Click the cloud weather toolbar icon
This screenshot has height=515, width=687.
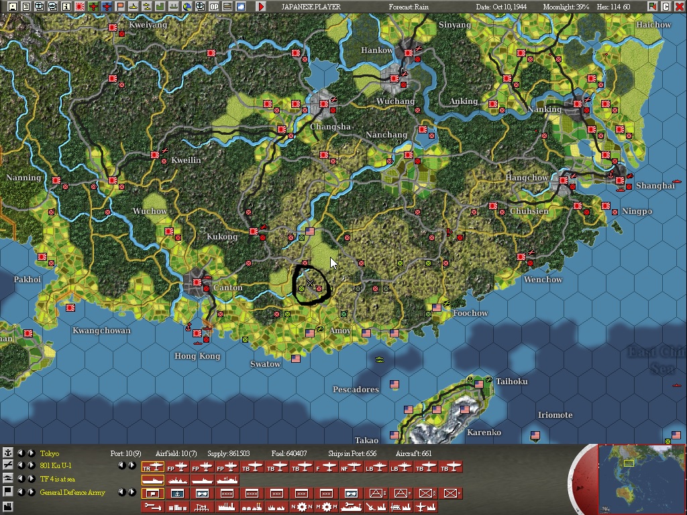[x=241, y=7]
